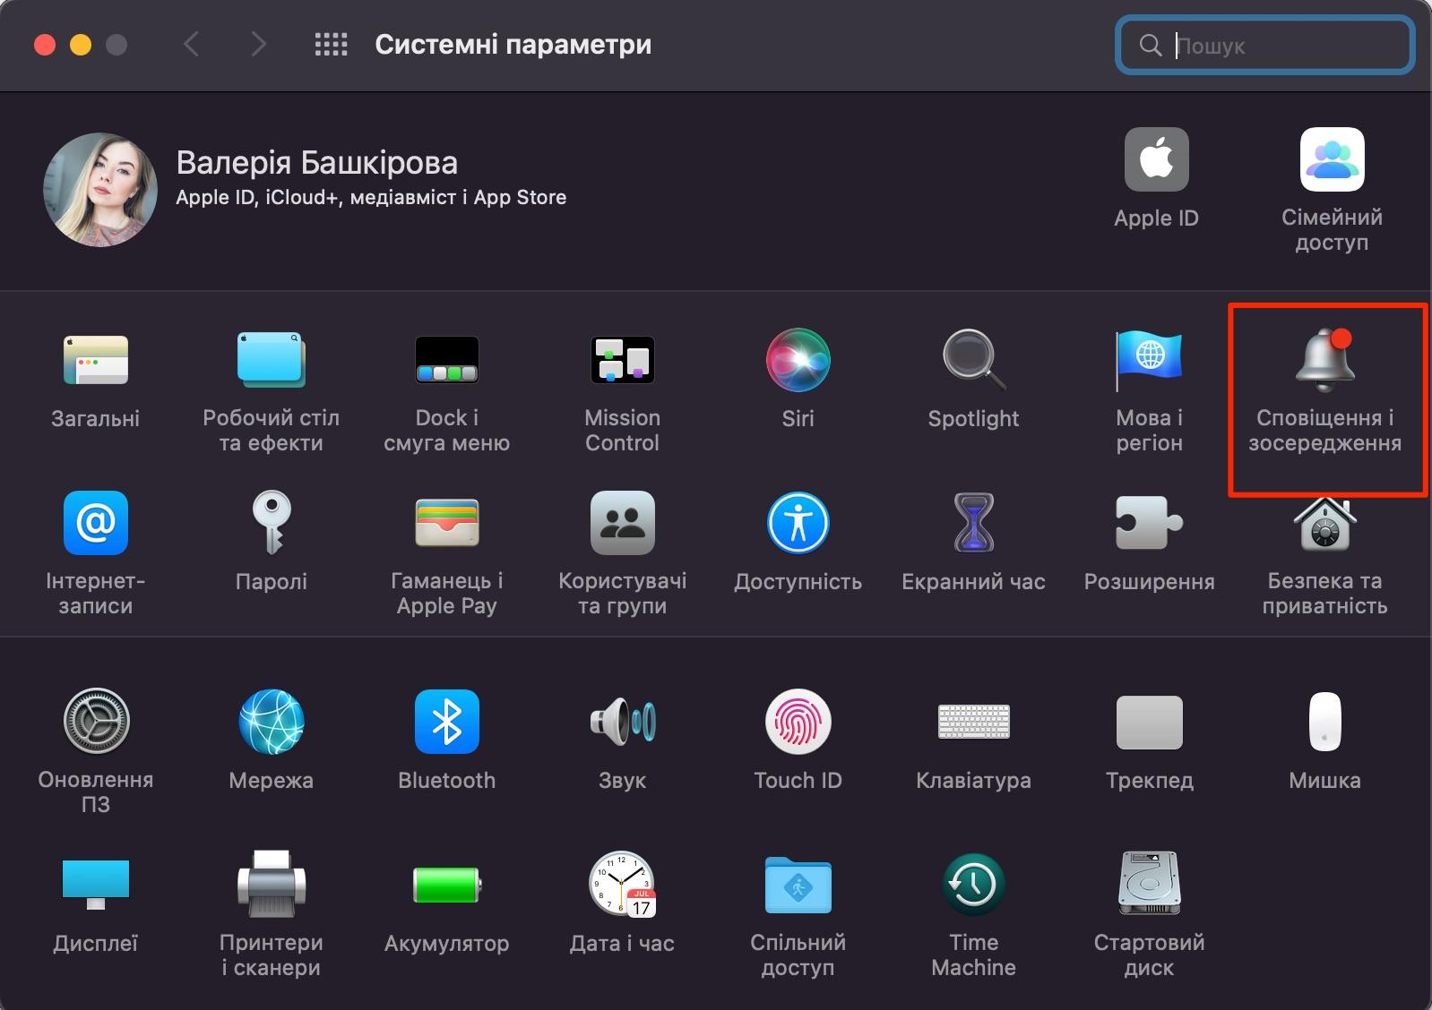Open Доступність accessibility preferences
This screenshot has width=1432, height=1010.
tap(798, 523)
